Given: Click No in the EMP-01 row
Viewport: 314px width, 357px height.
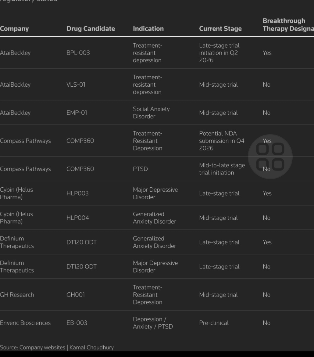Looking at the screenshot, I should [x=266, y=113].
